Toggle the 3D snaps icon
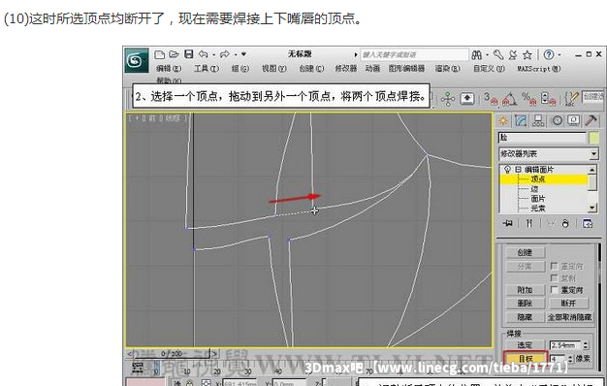Image resolution: width=607 pixels, height=386 pixels. [x=491, y=99]
